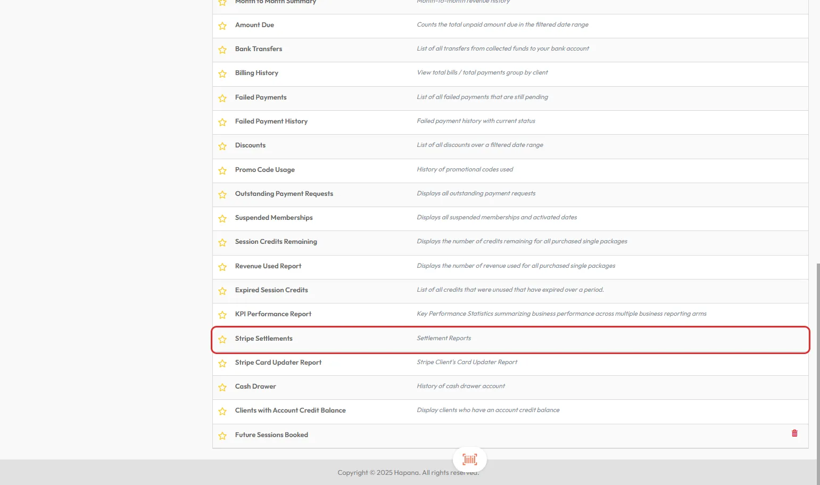Star the Amount Due report
820x485 pixels.
coord(222,26)
